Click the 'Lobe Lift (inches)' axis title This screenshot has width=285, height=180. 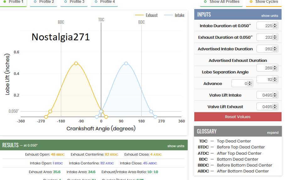(7, 74)
